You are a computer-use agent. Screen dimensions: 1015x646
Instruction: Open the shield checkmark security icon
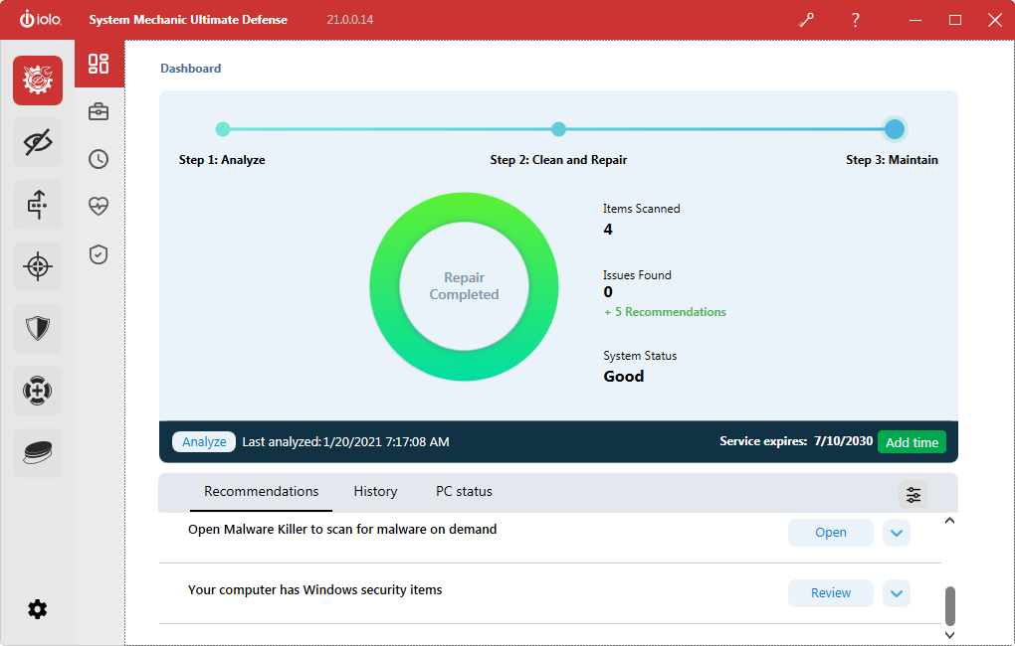99,254
